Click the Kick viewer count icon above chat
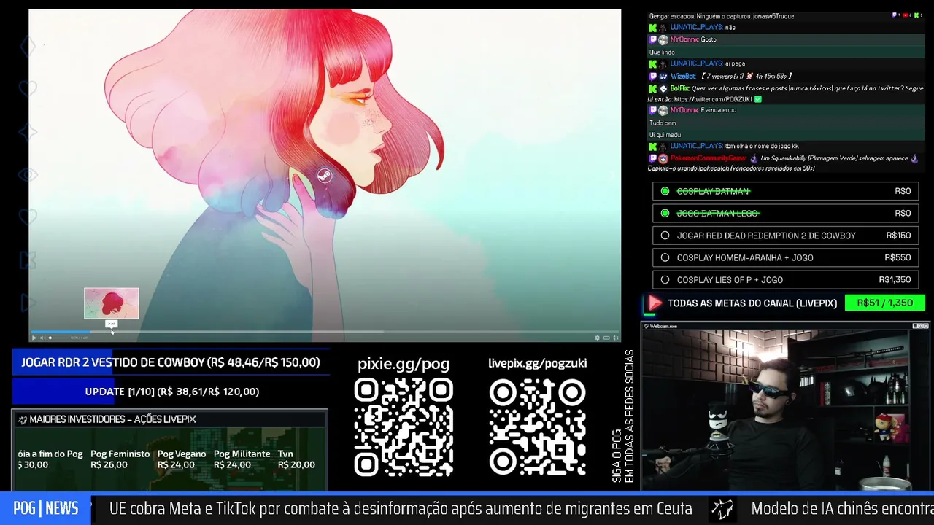This screenshot has height=525, width=934. (x=918, y=15)
